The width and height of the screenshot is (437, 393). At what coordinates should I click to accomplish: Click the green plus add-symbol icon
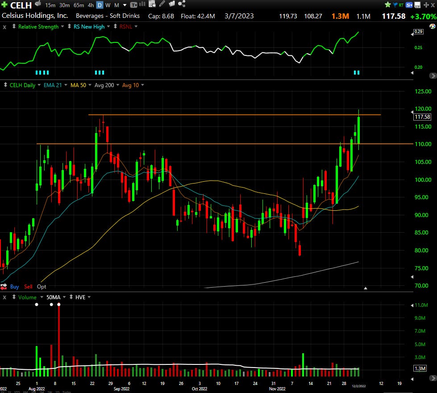4,4
